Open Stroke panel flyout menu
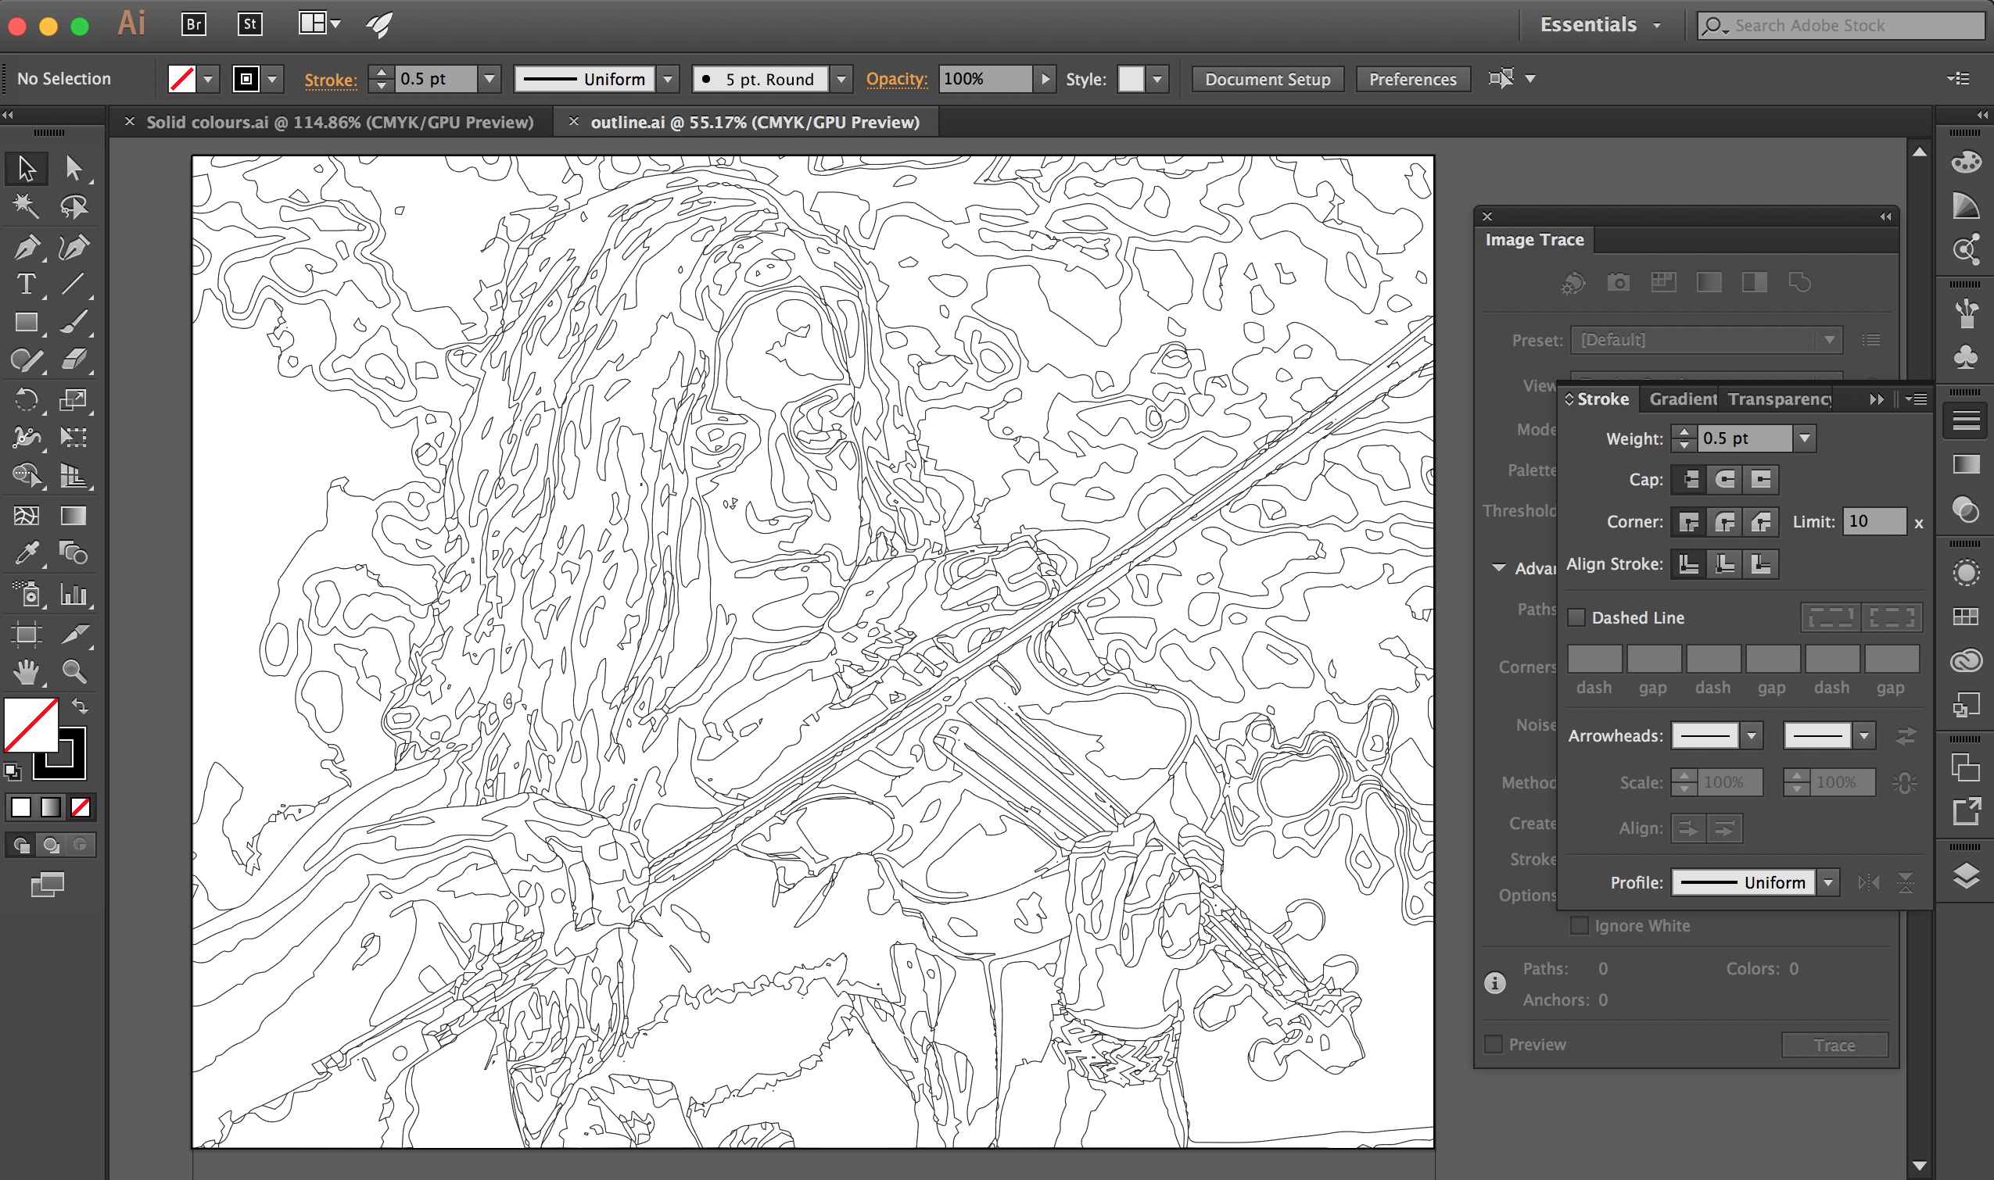The image size is (1994, 1180). [x=1918, y=399]
